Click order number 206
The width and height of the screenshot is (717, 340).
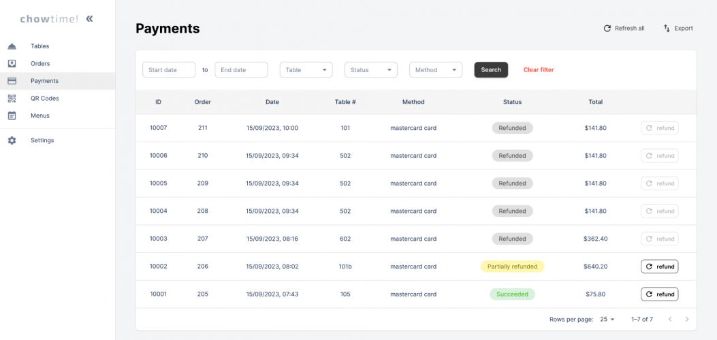(x=202, y=267)
